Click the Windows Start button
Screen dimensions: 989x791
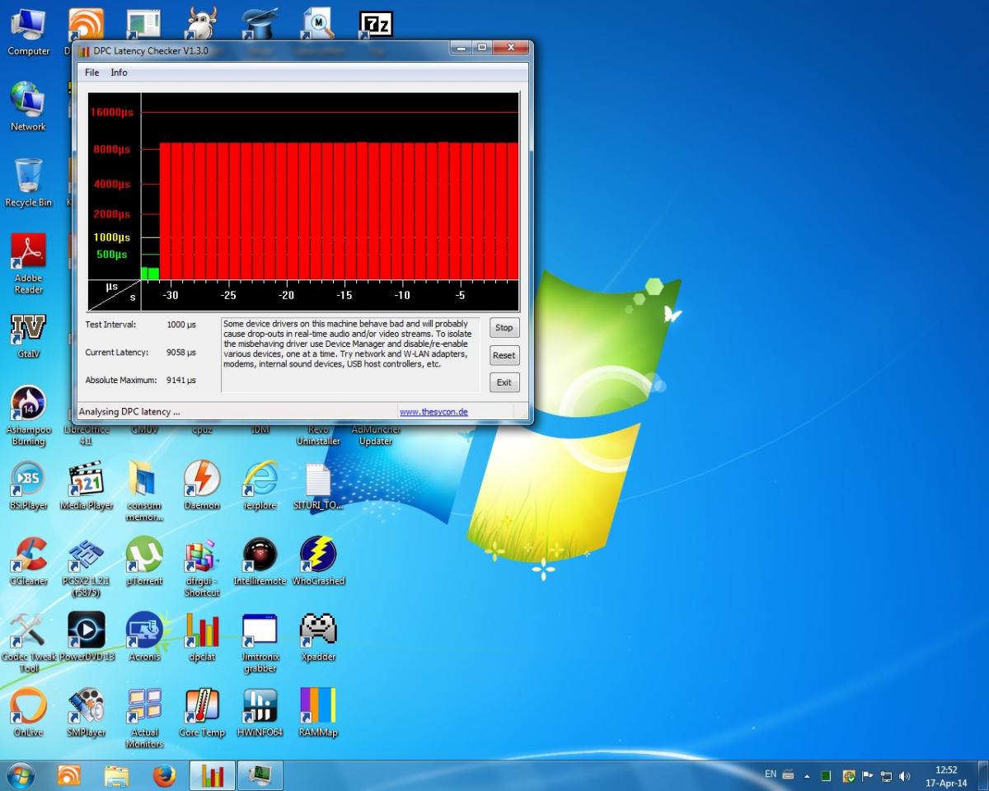click(20, 775)
